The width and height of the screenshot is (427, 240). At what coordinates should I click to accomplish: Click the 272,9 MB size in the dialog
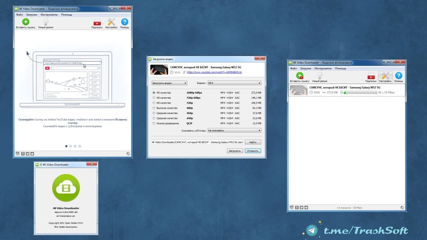click(256, 93)
